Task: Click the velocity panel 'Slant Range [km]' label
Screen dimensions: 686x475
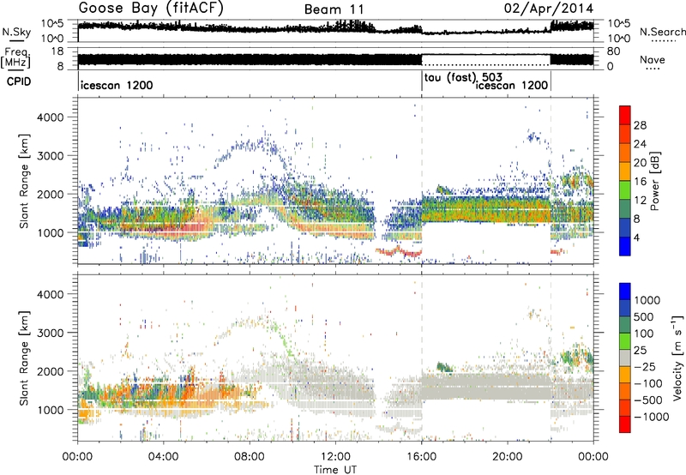Action: (x=24, y=358)
